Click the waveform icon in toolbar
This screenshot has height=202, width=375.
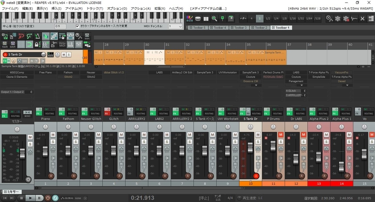[354, 18]
